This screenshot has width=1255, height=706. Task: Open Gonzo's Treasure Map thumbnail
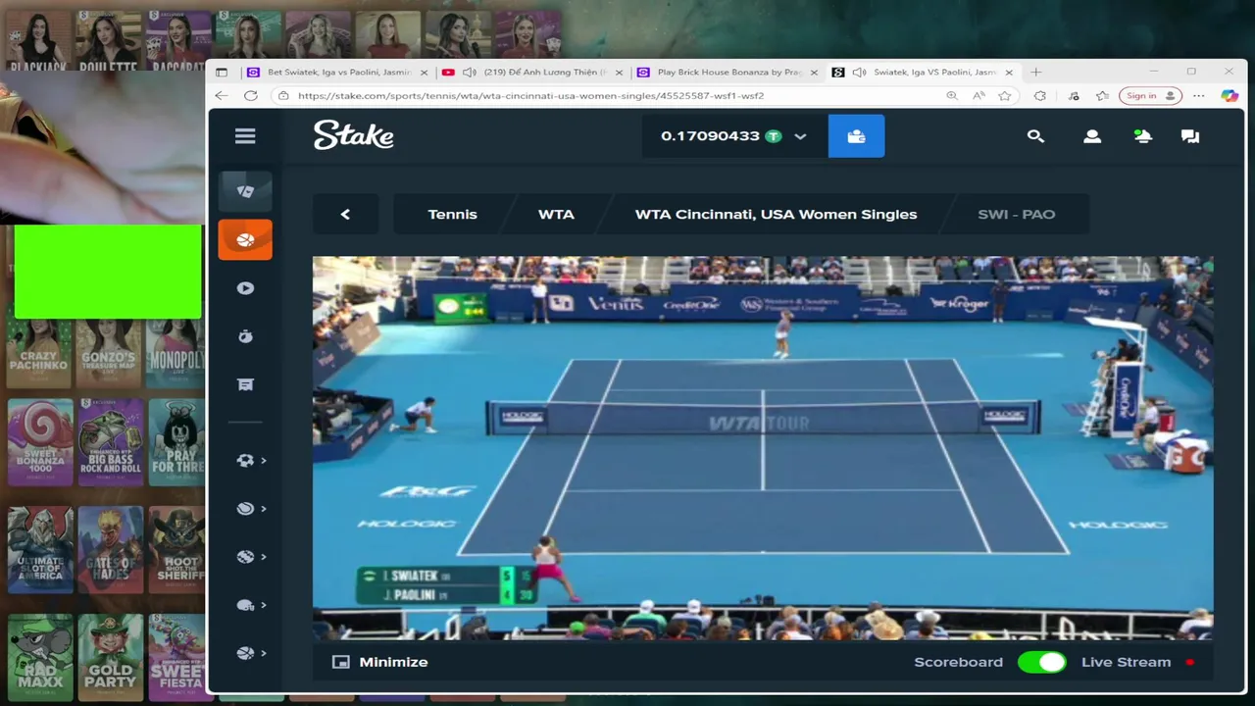pyautogui.click(x=108, y=353)
